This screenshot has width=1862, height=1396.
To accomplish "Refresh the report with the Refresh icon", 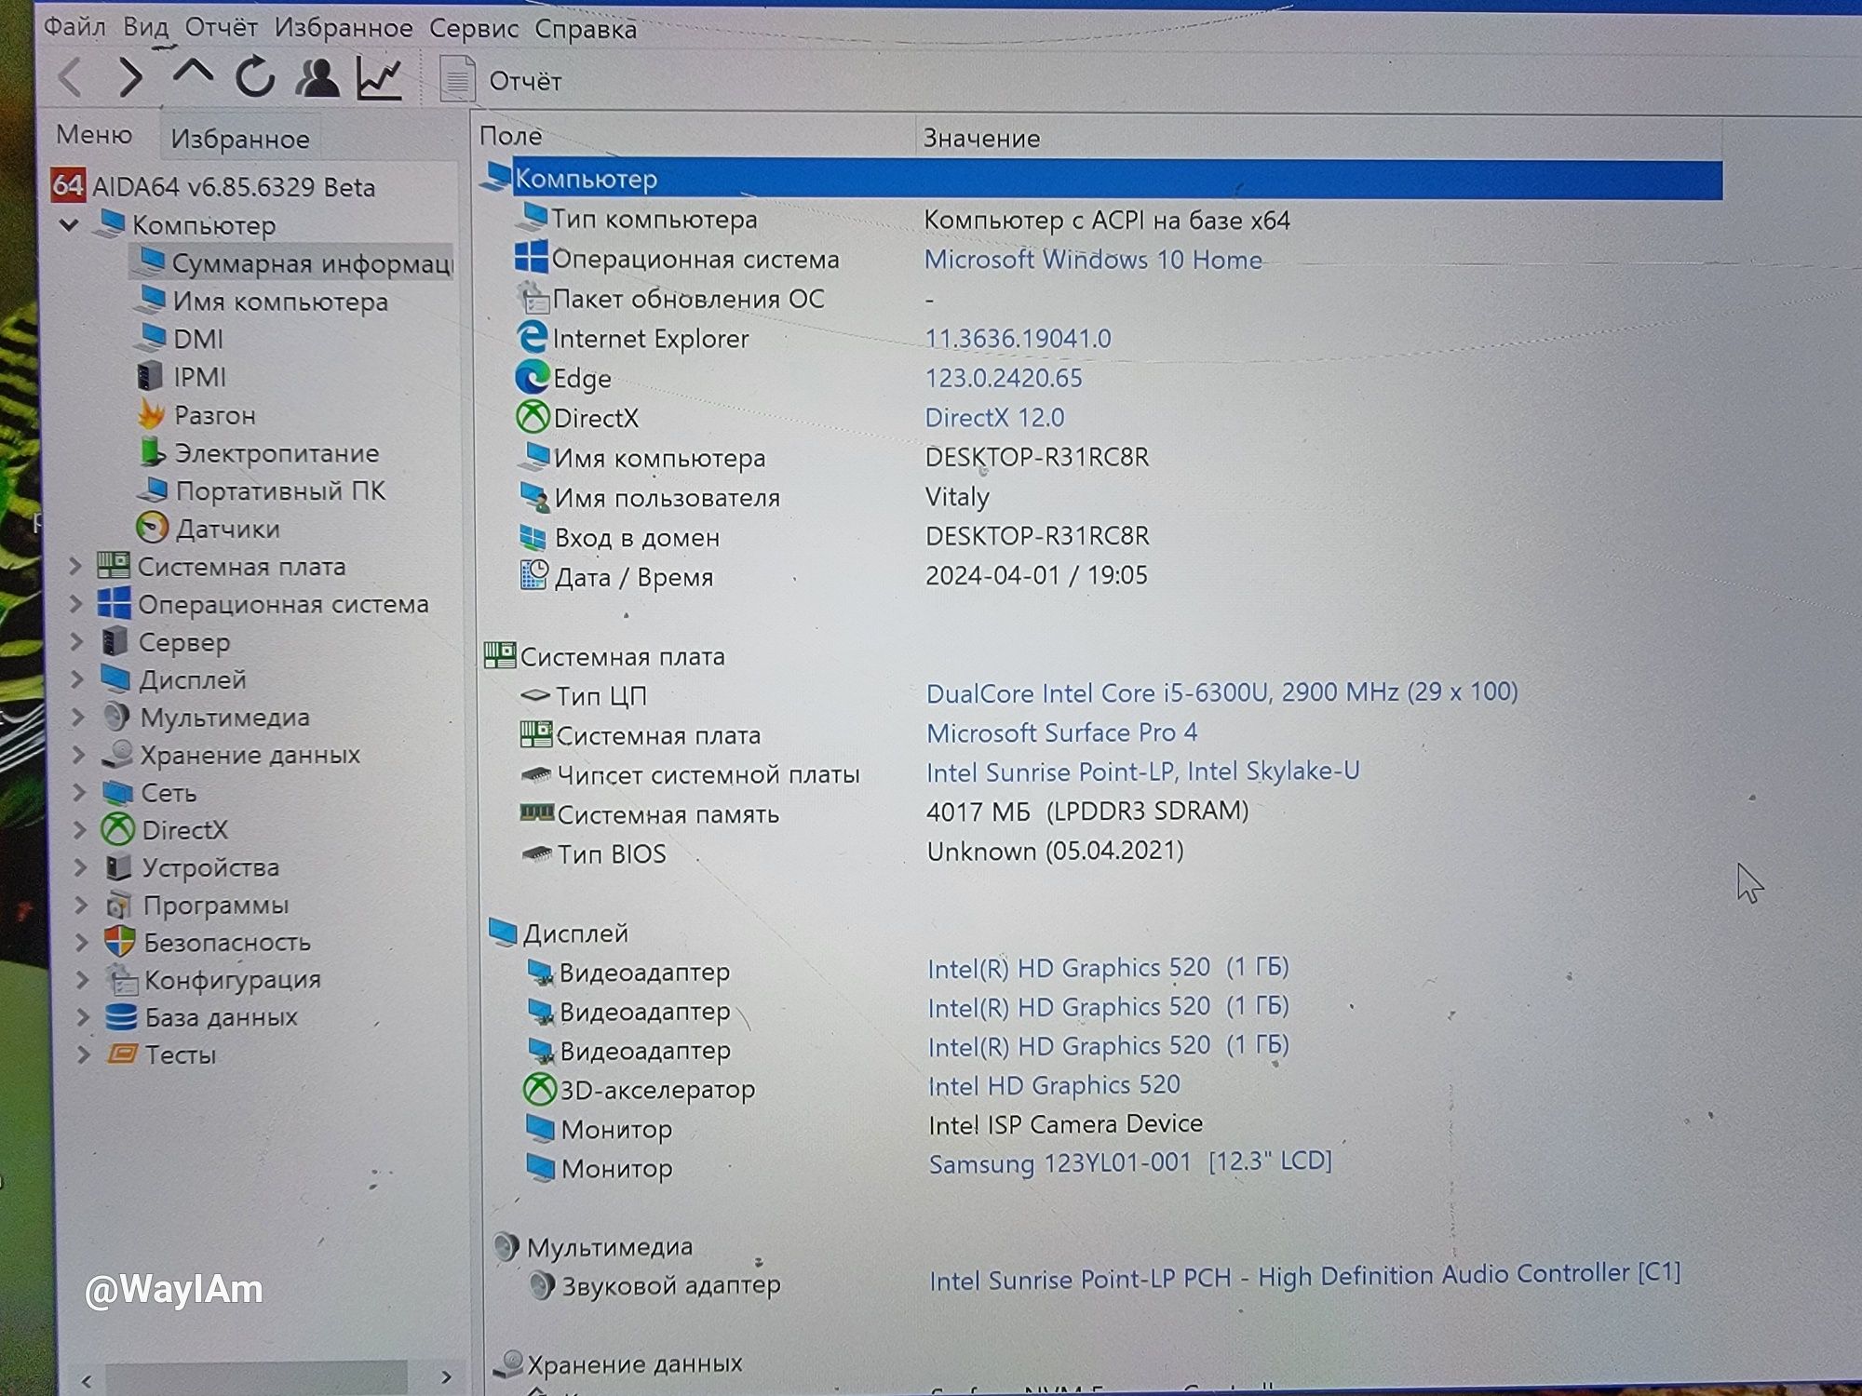I will (x=254, y=77).
